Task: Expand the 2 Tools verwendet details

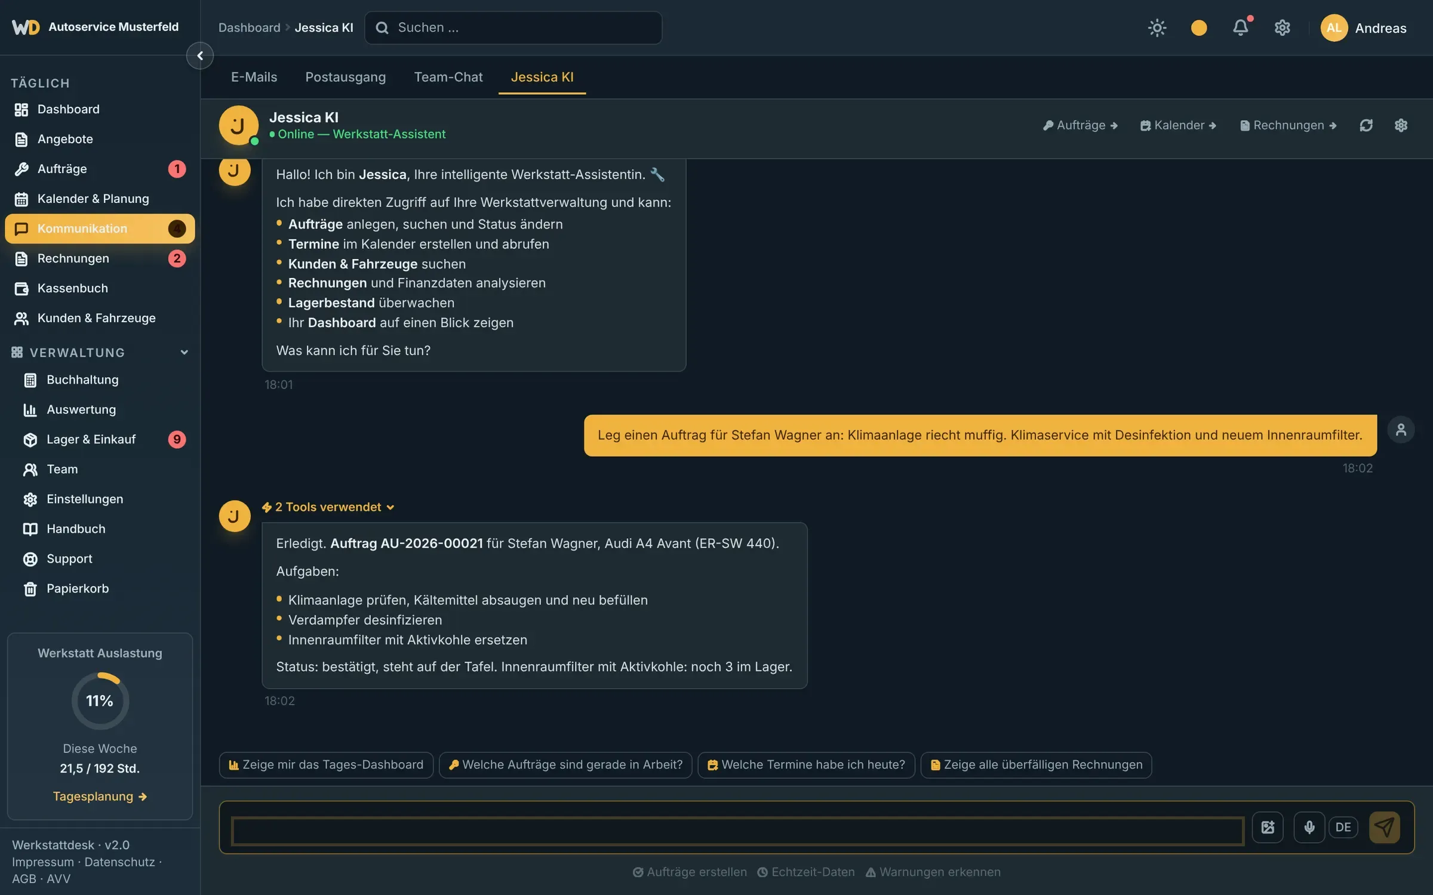Action: pyautogui.click(x=328, y=507)
